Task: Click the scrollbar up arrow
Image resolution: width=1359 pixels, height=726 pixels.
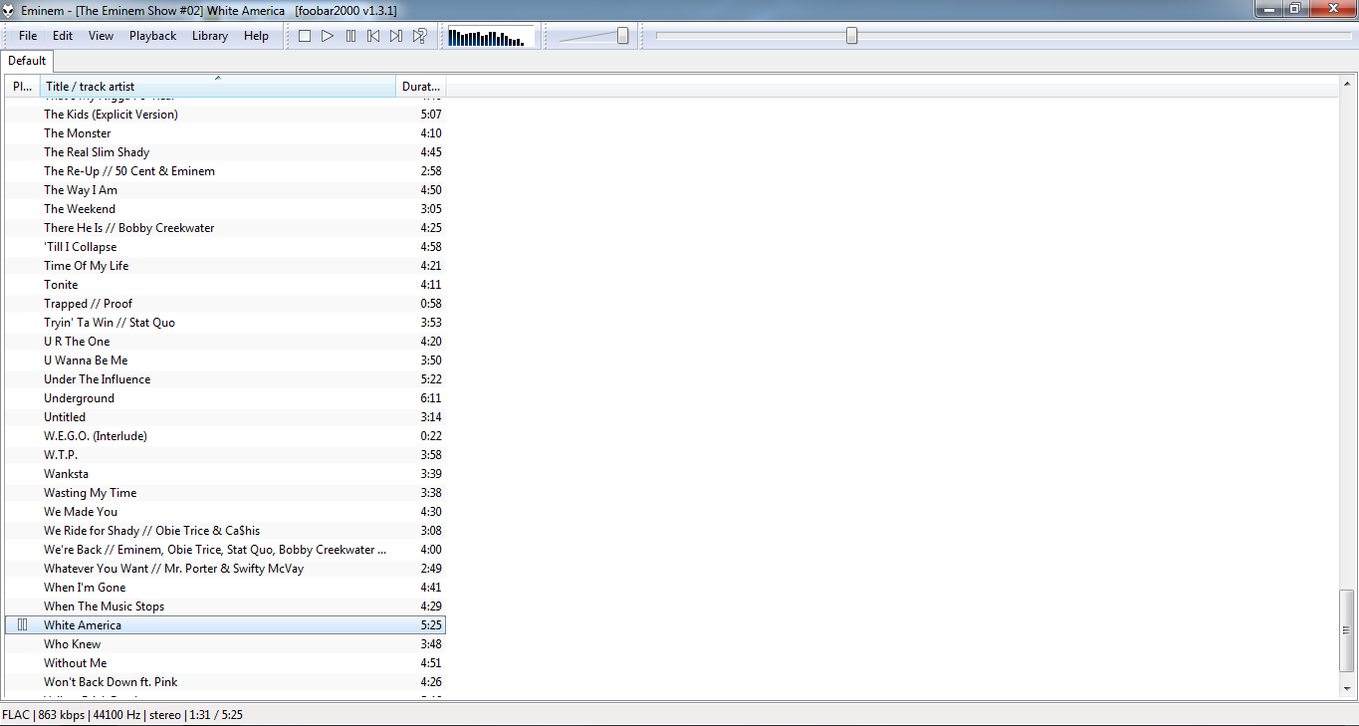Action: (x=1347, y=83)
